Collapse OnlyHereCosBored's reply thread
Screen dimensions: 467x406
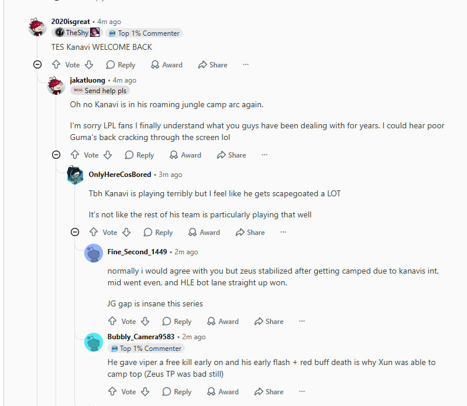coord(75,232)
